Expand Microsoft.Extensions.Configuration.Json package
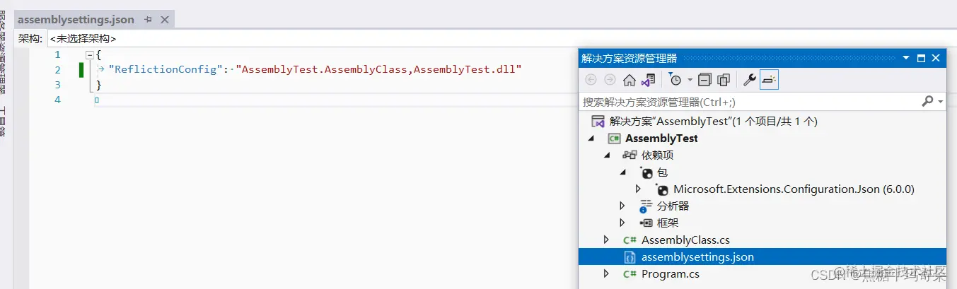The height and width of the screenshot is (289, 957). (638, 189)
